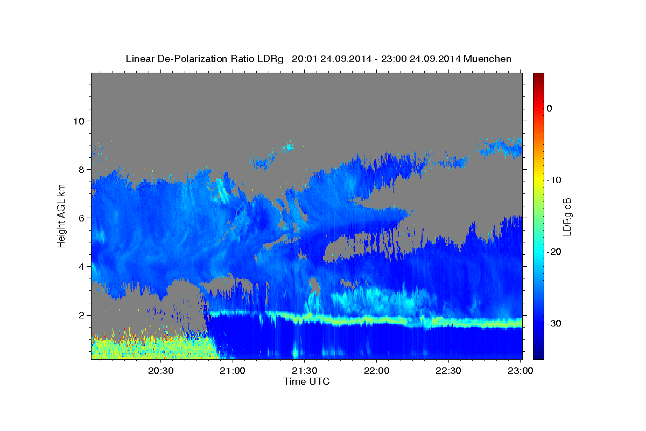Image resolution: width=646 pixels, height=431 pixels.
Task: Select the 23:00 time tick label
Action: pos(521,371)
